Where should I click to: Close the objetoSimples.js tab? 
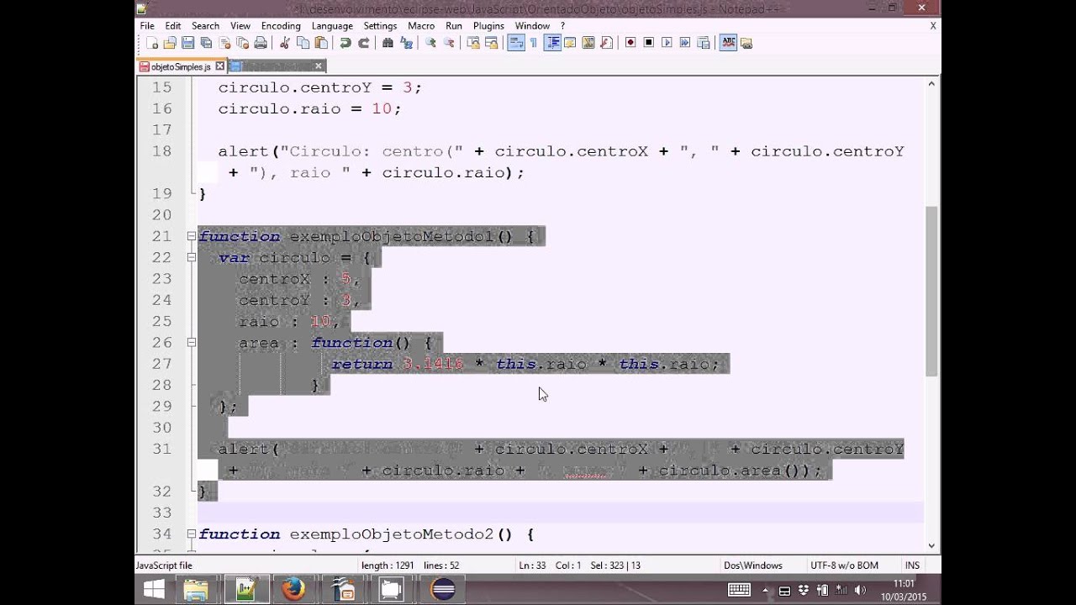click(220, 66)
